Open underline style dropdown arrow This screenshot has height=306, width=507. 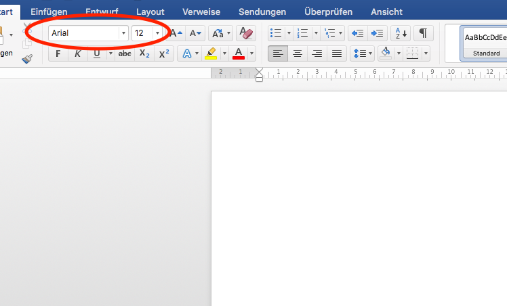point(110,53)
